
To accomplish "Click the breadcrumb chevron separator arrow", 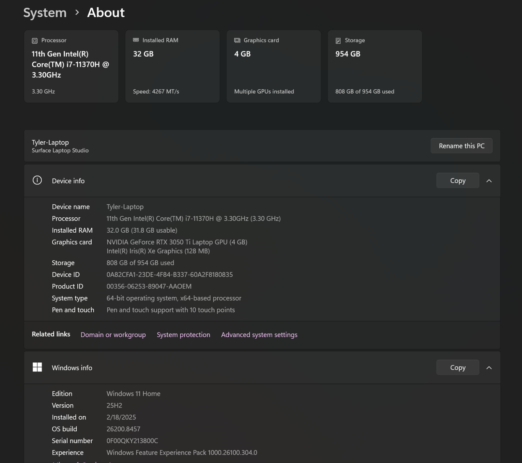I will pyautogui.click(x=77, y=12).
